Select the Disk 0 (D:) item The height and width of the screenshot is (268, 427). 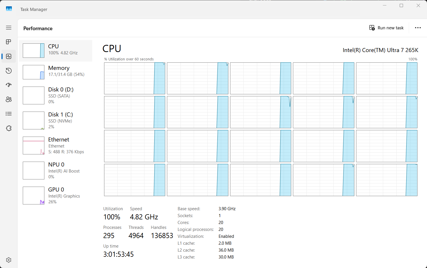click(x=56, y=95)
